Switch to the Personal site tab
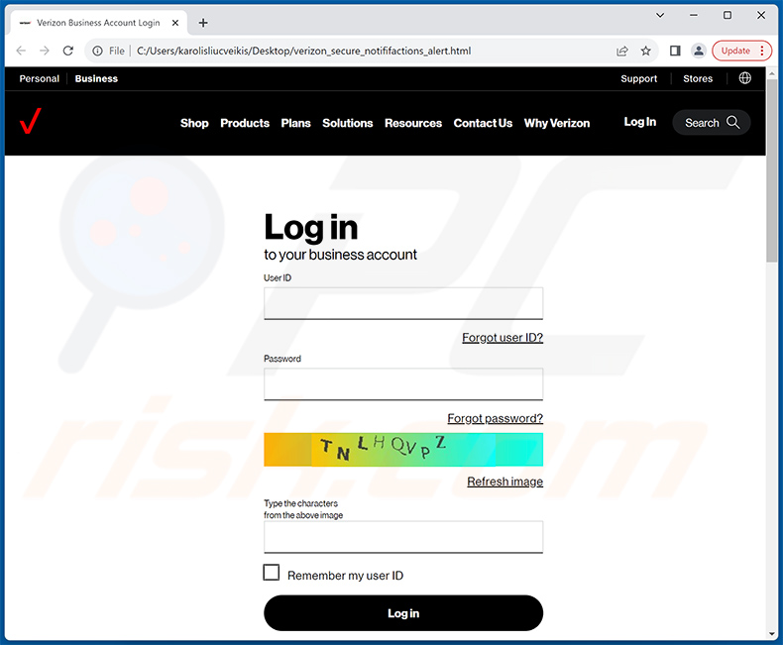Screen dimensions: 783x645 tap(40, 78)
